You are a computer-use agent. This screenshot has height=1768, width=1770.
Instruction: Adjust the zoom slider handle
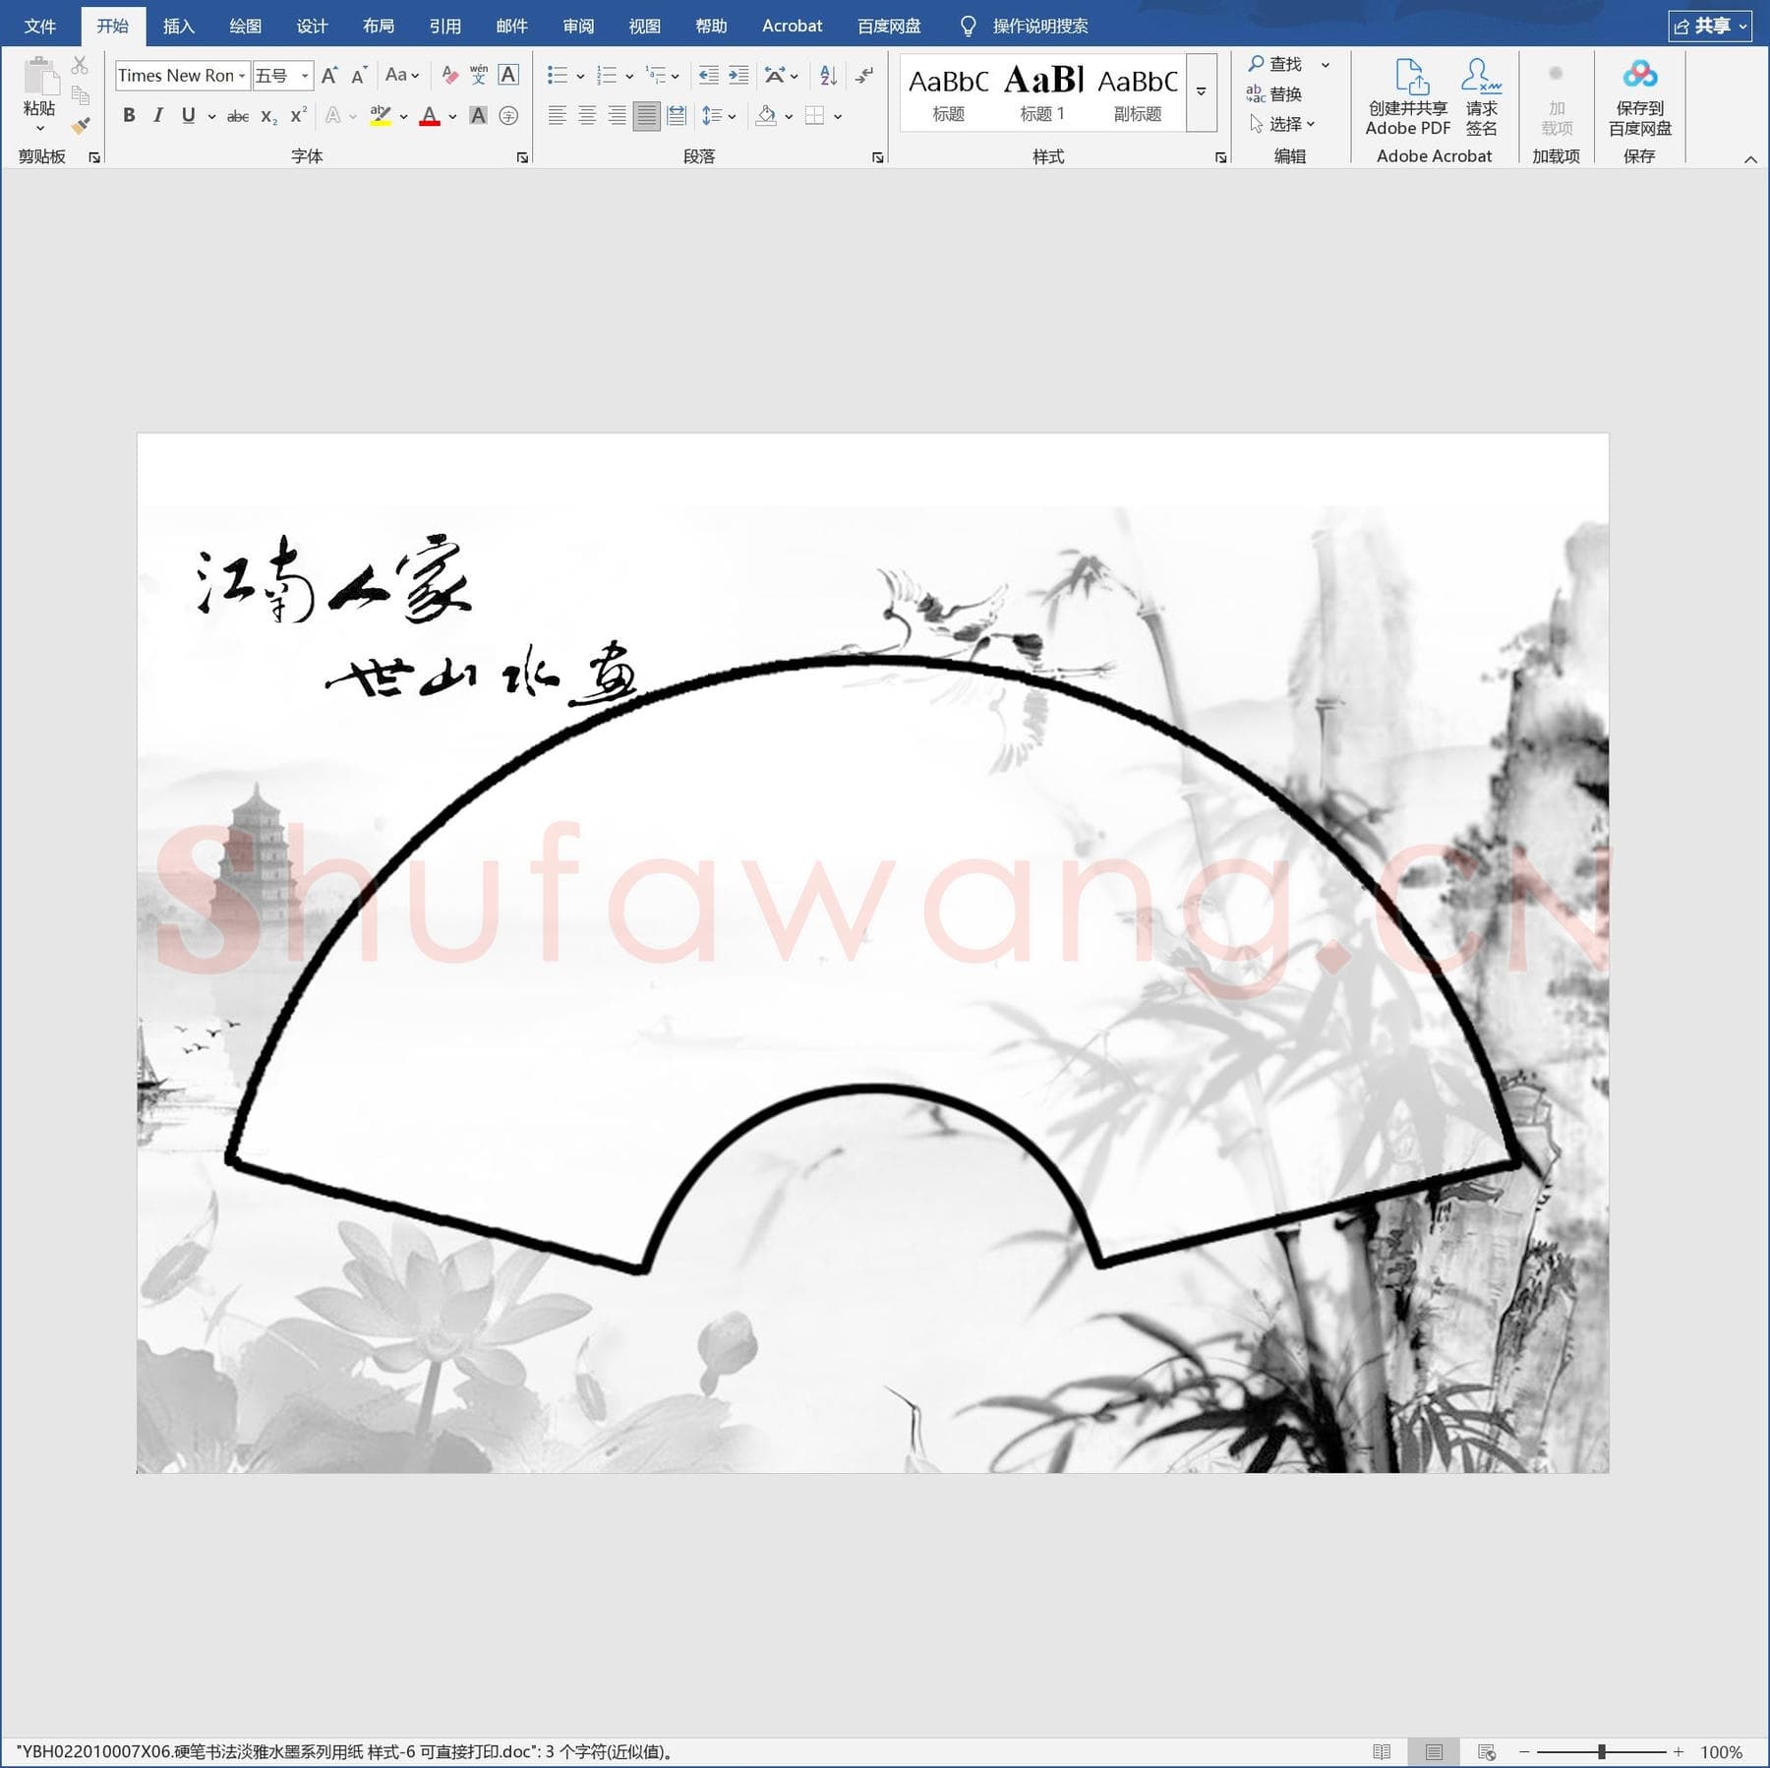[1602, 1751]
